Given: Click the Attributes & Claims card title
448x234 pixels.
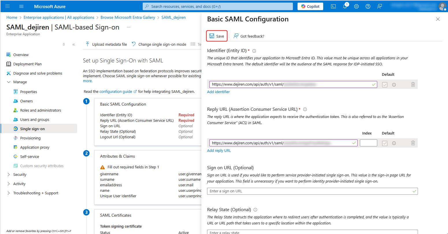Looking at the screenshot, I should tap(118, 156).
